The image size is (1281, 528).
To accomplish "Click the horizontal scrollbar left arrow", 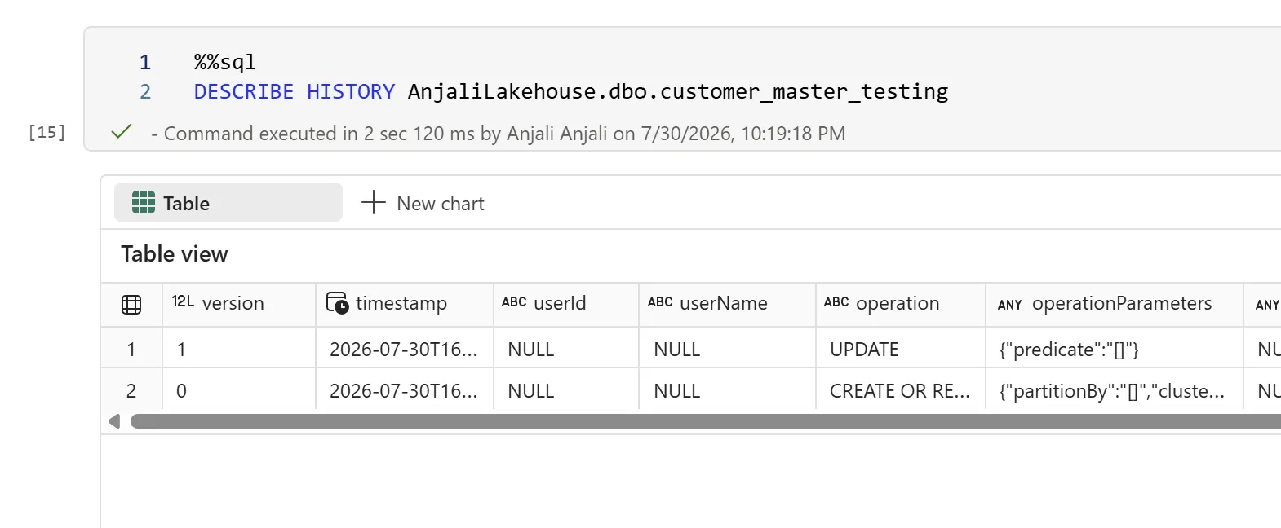I will click(x=114, y=421).
